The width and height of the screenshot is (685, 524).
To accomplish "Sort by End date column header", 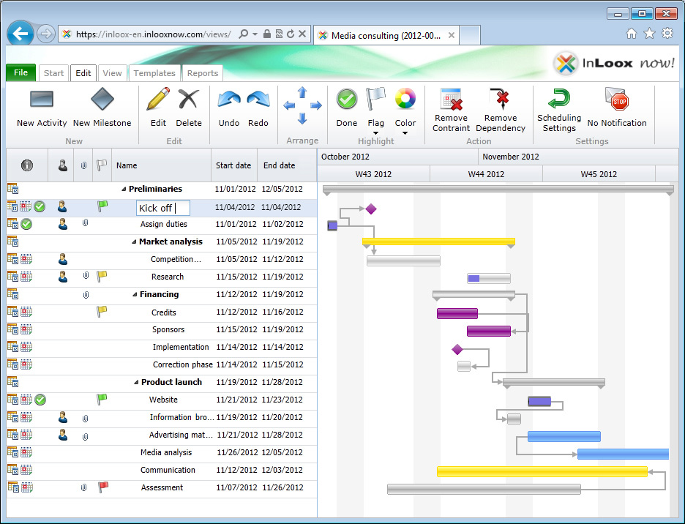I will click(x=287, y=165).
